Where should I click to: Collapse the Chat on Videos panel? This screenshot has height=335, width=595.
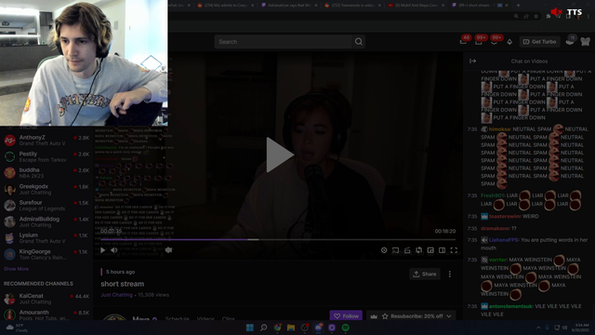[x=473, y=61]
